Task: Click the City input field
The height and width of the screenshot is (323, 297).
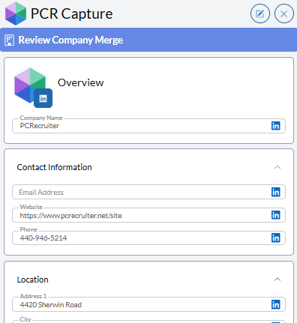Action: (148, 322)
